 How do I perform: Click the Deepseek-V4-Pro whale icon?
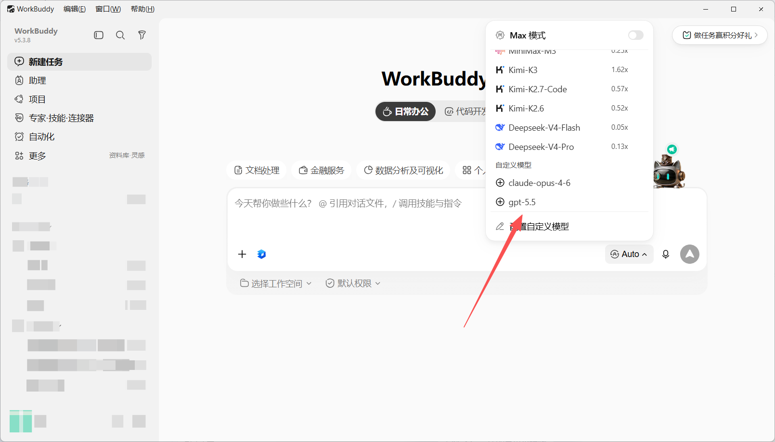(x=500, y=147)
